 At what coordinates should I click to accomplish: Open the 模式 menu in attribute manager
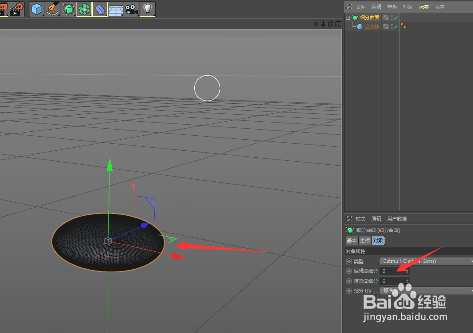tap(360, 219)
